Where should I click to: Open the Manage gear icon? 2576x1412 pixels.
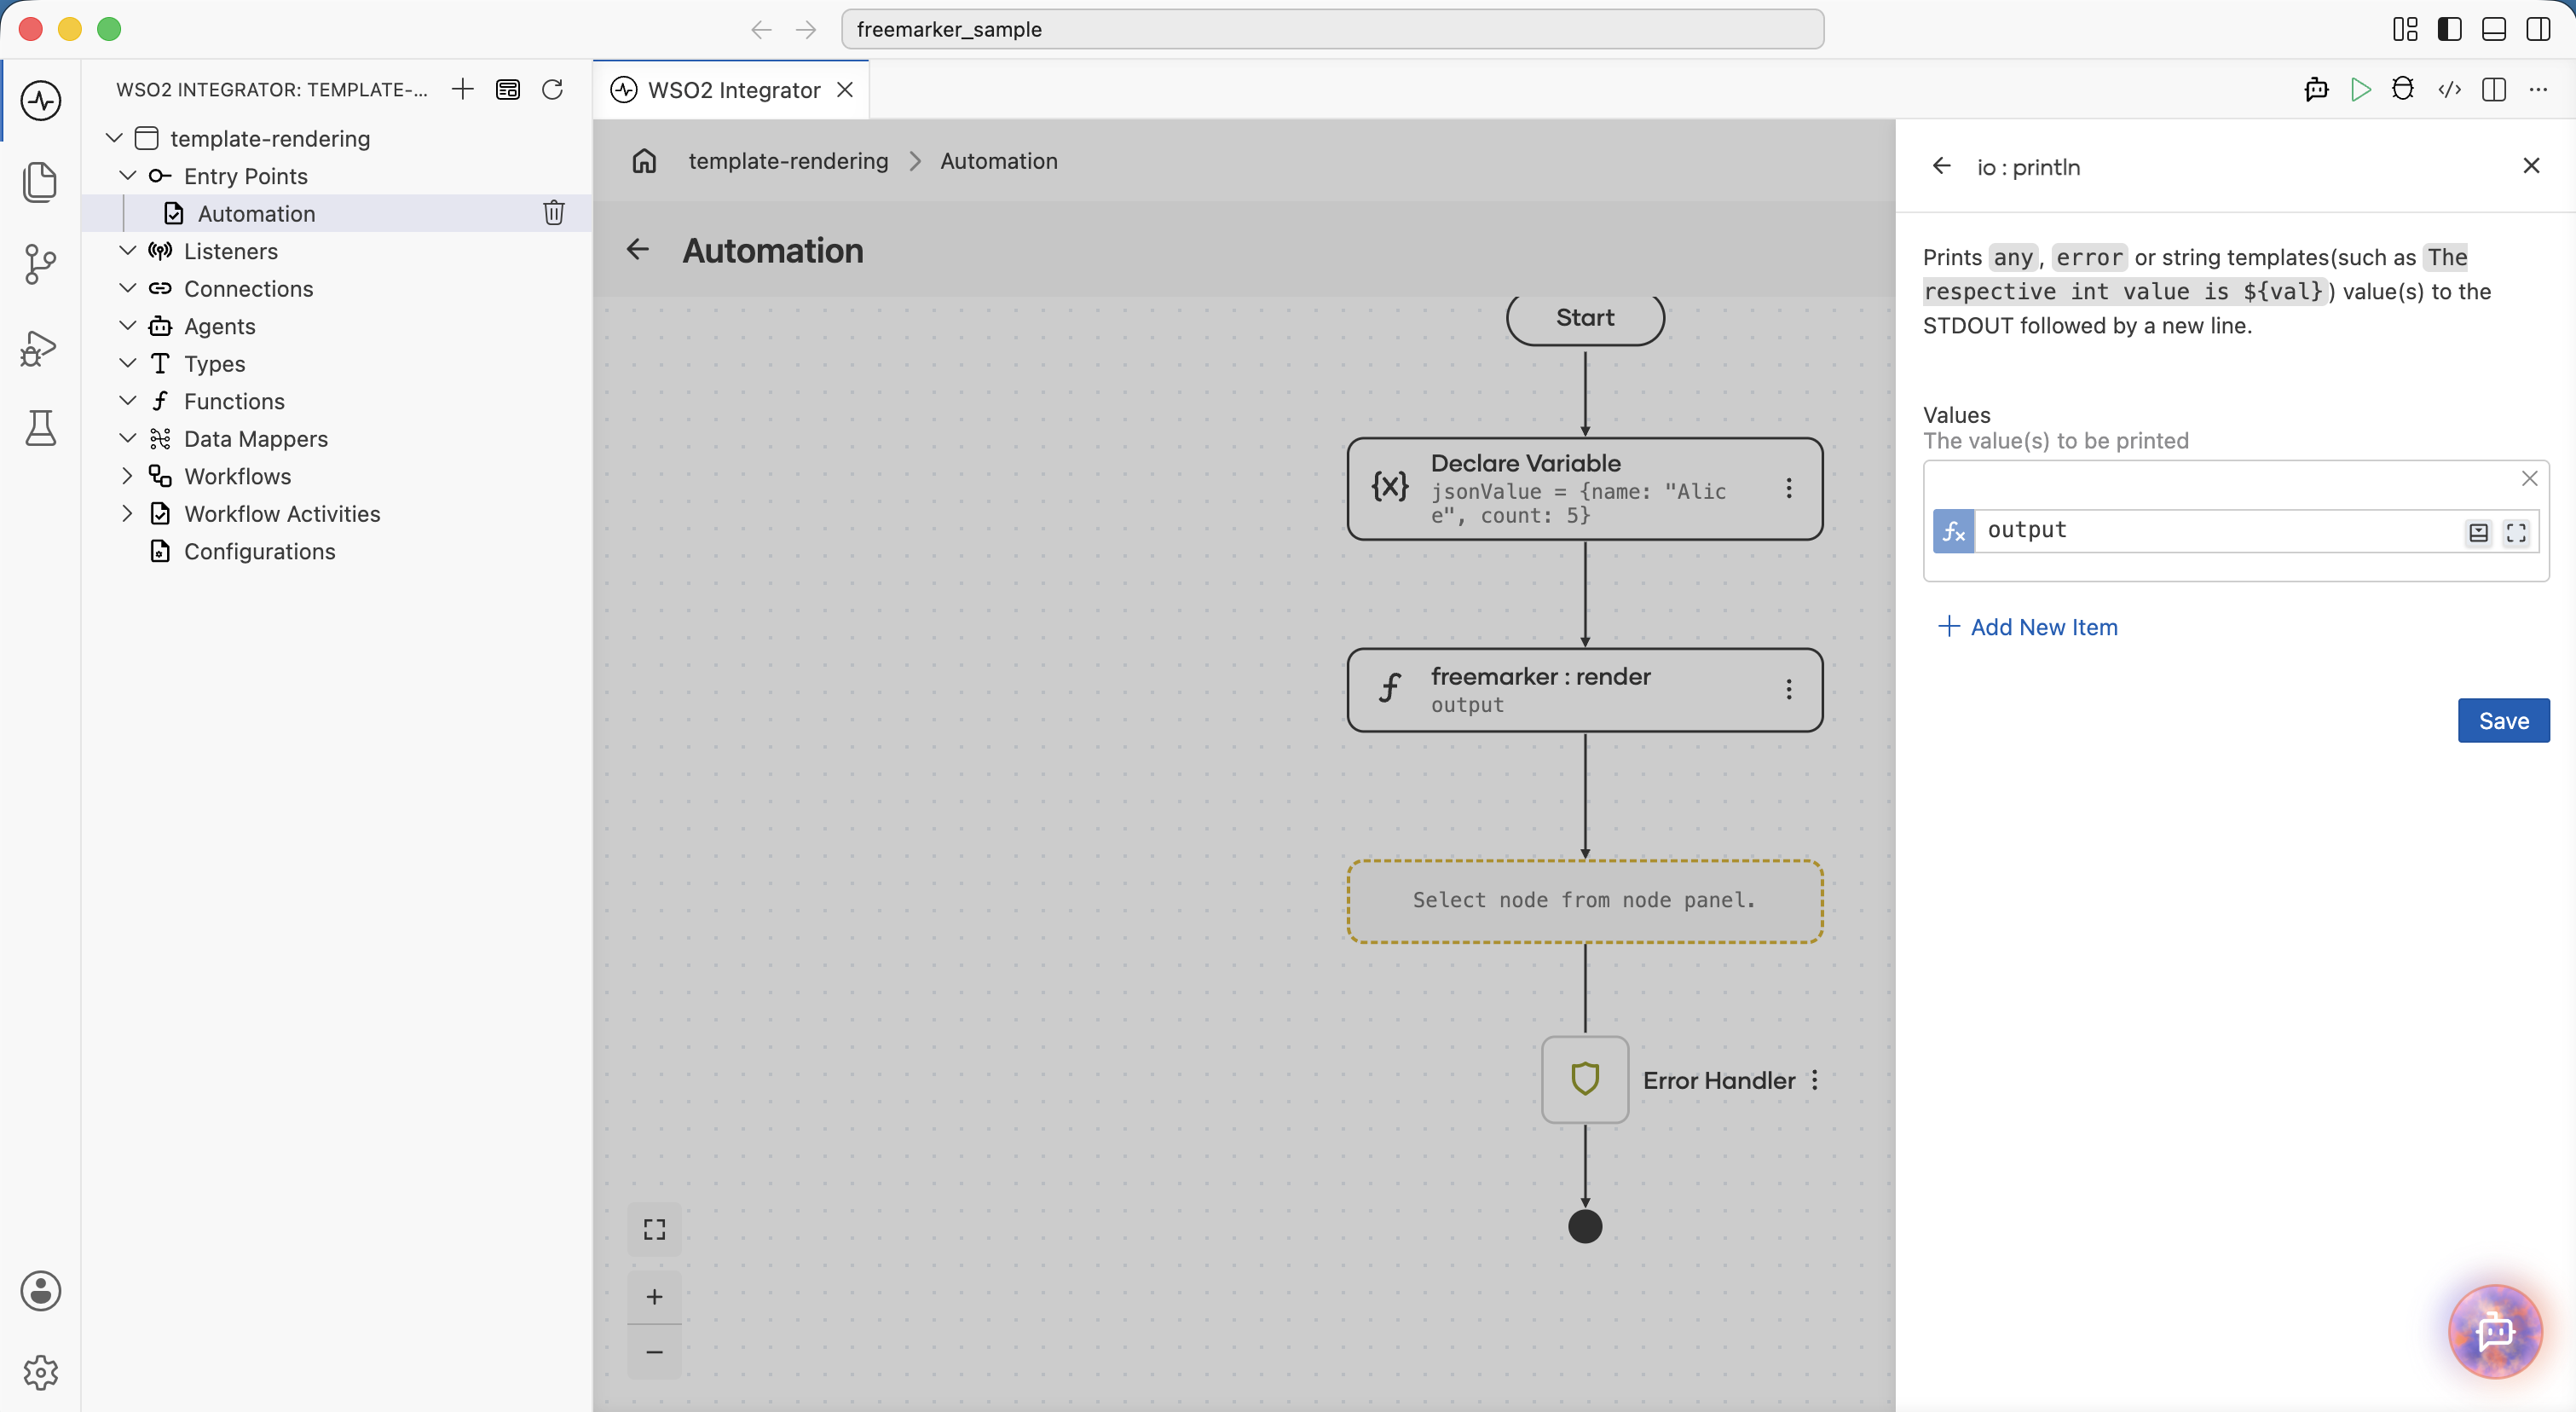click(x=40, y=1372)
